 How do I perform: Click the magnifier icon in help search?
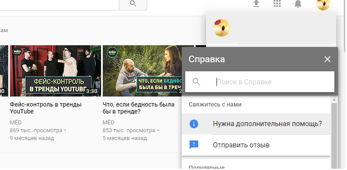point(196,82)
